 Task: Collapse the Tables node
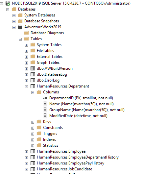click(x=20, y=39)
